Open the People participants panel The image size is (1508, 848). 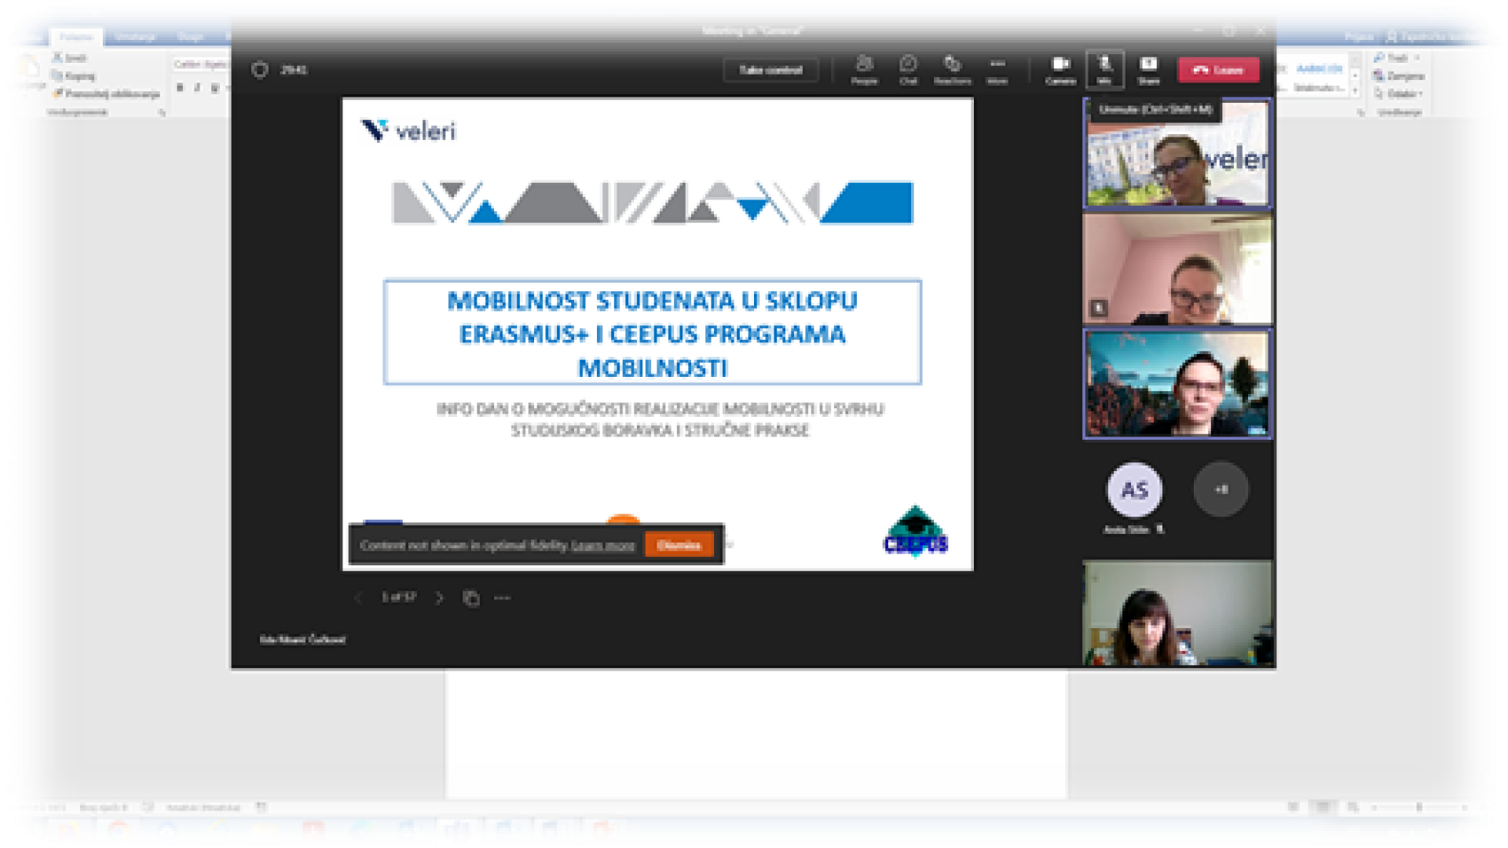tap(864, 69)
